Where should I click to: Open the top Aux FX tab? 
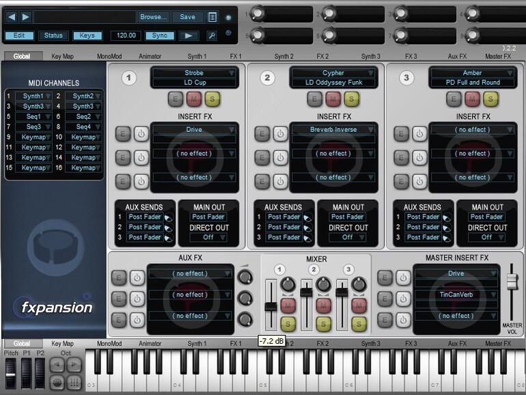(457, 57)
